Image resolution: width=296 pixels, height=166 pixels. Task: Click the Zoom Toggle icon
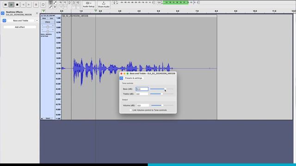click(x=78, y=2)
